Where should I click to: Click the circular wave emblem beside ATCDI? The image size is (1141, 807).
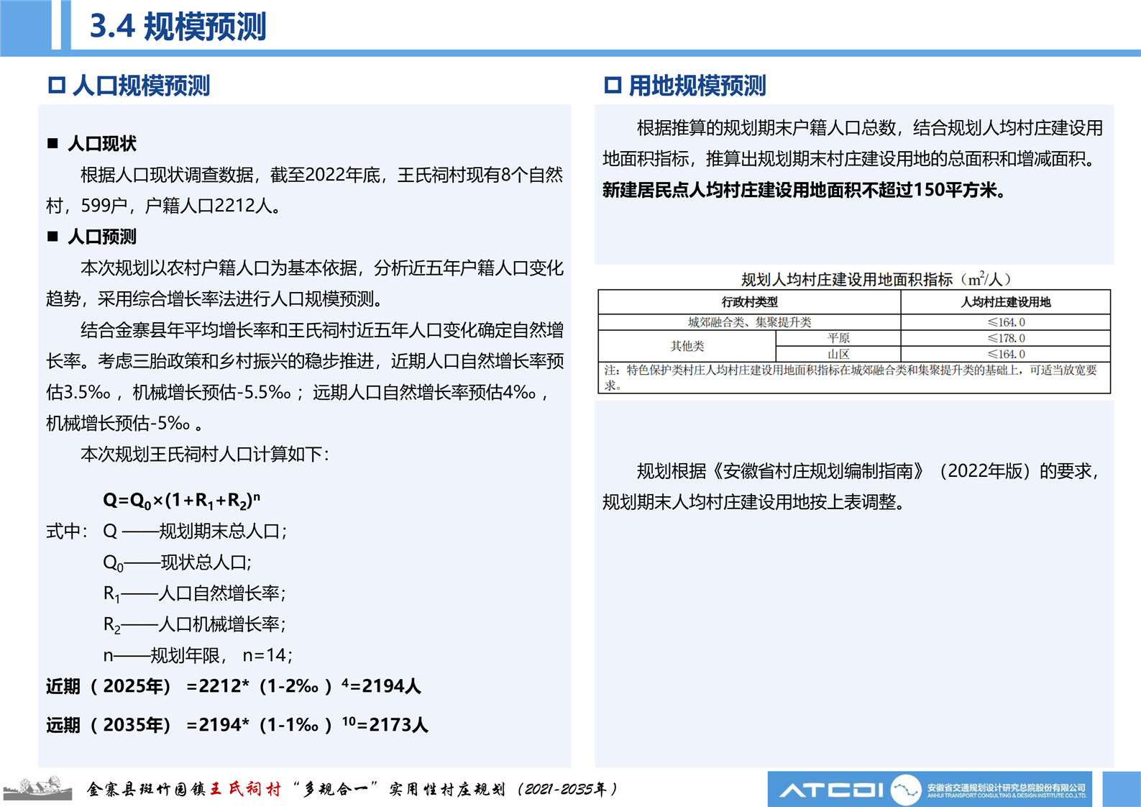(906, 790)
